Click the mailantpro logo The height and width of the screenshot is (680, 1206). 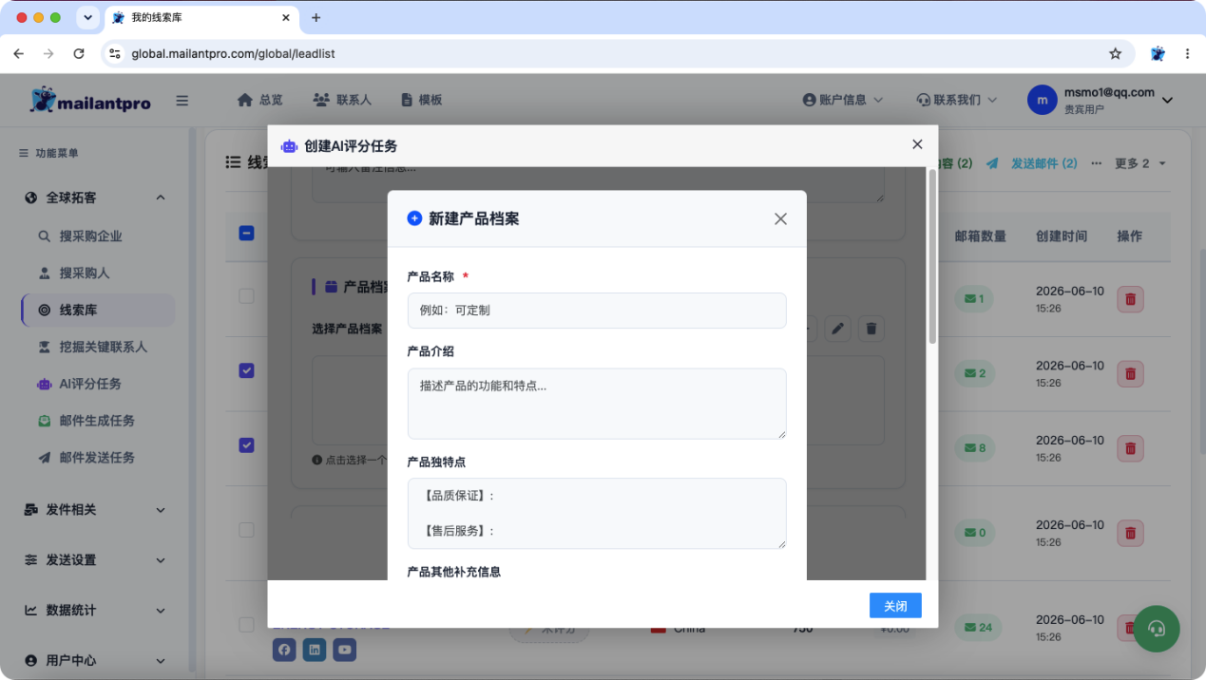point(90,100)
